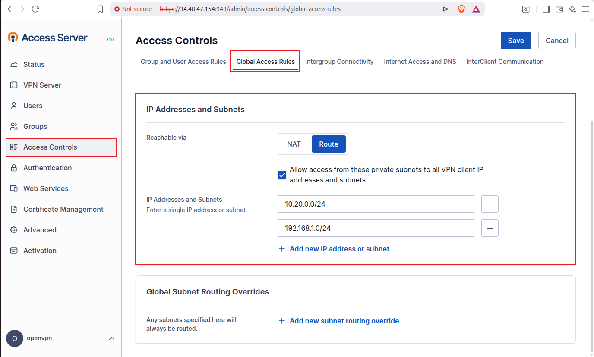
Task: Click the 192.168.1.0/24 subnet field
Action: tap(376, 228)
